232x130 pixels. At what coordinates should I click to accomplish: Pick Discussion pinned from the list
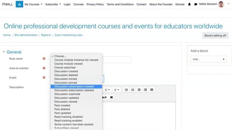click(76, 83)
